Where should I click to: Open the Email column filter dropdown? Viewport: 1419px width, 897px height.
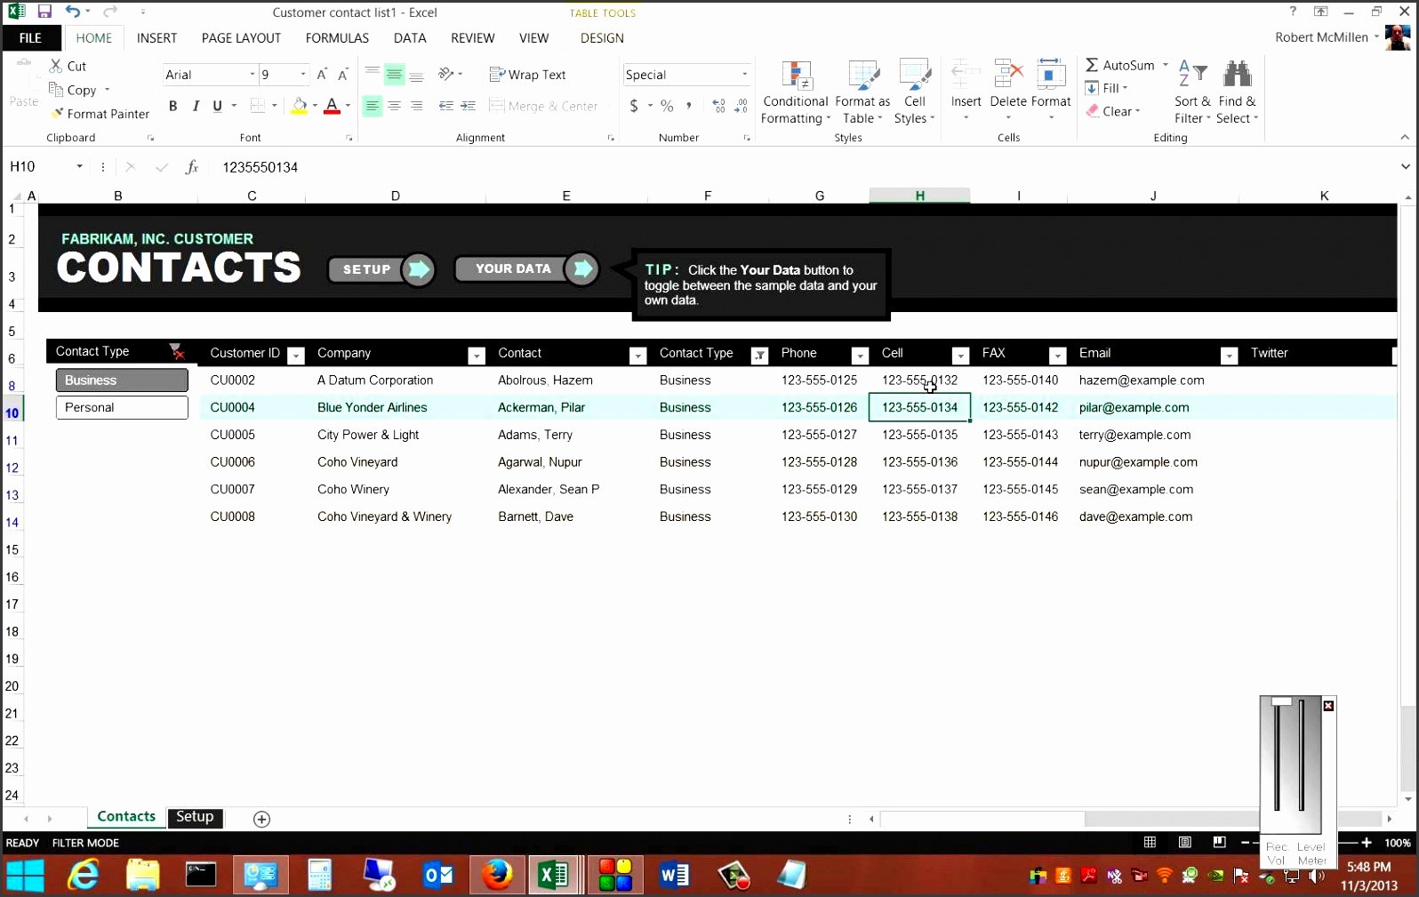pos(1229,356)
